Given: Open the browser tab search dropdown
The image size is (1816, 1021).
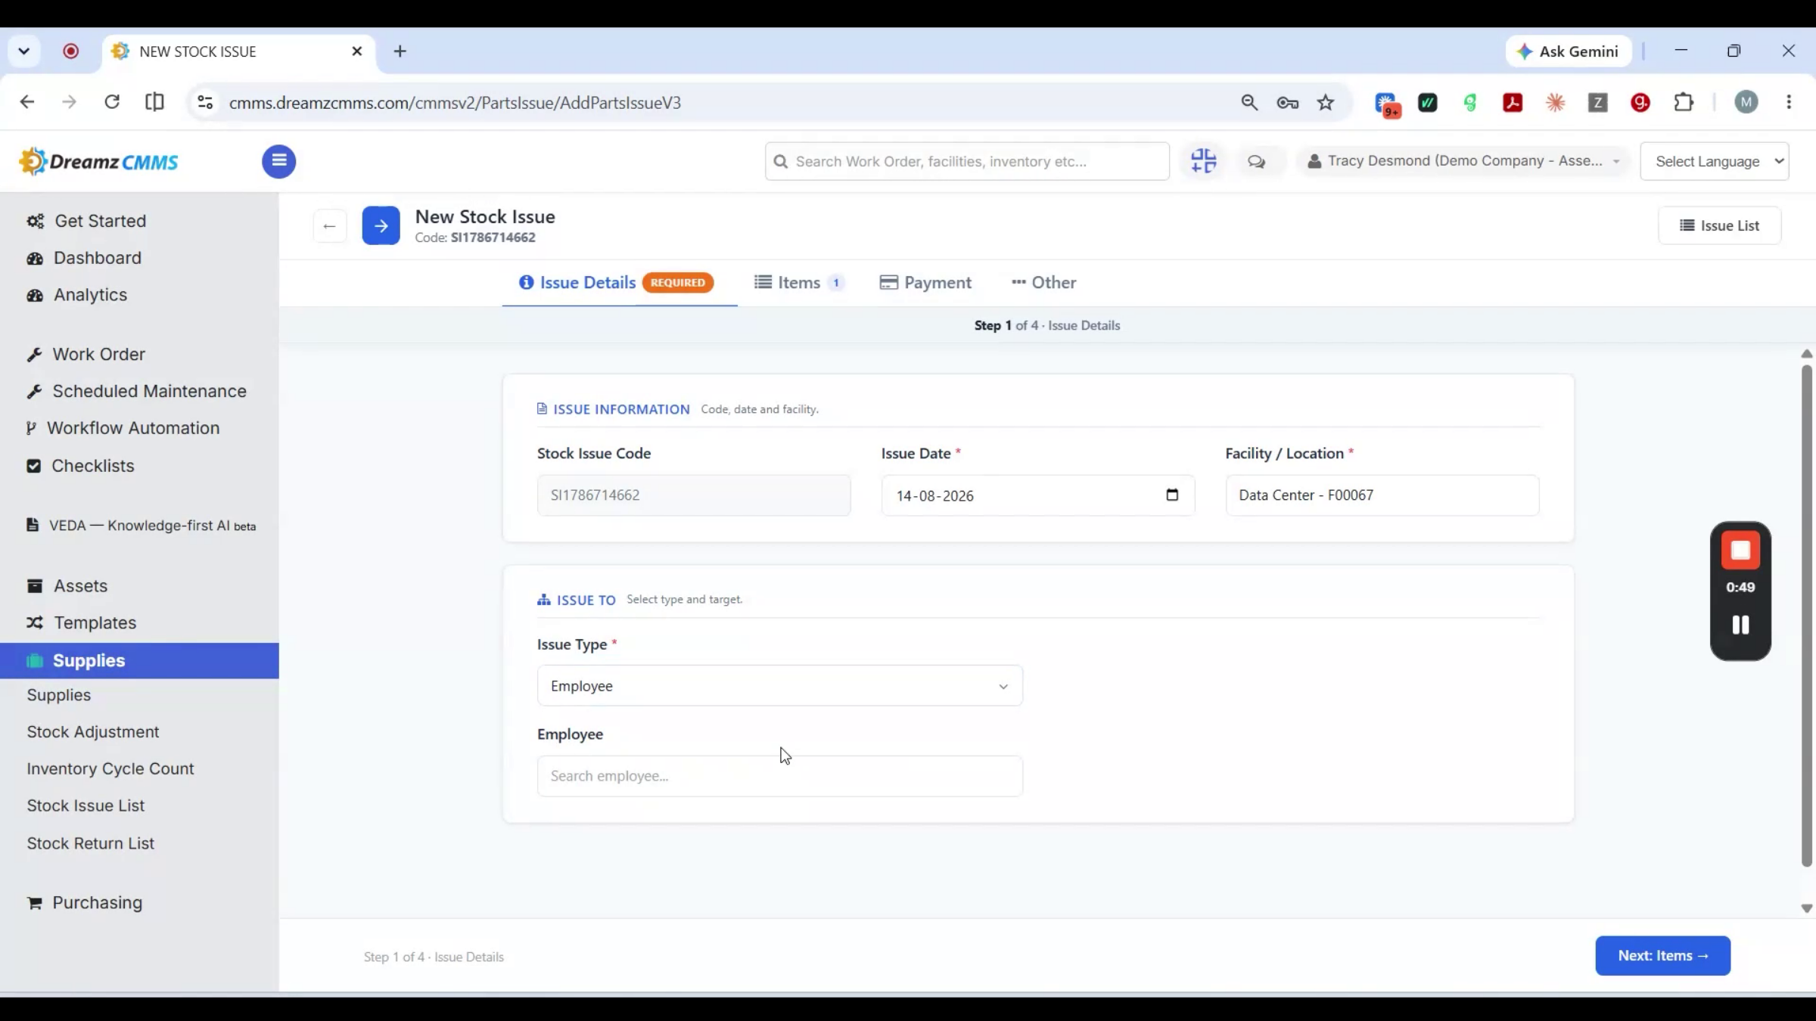Looking at the screenshot, I should click(24, 51).
